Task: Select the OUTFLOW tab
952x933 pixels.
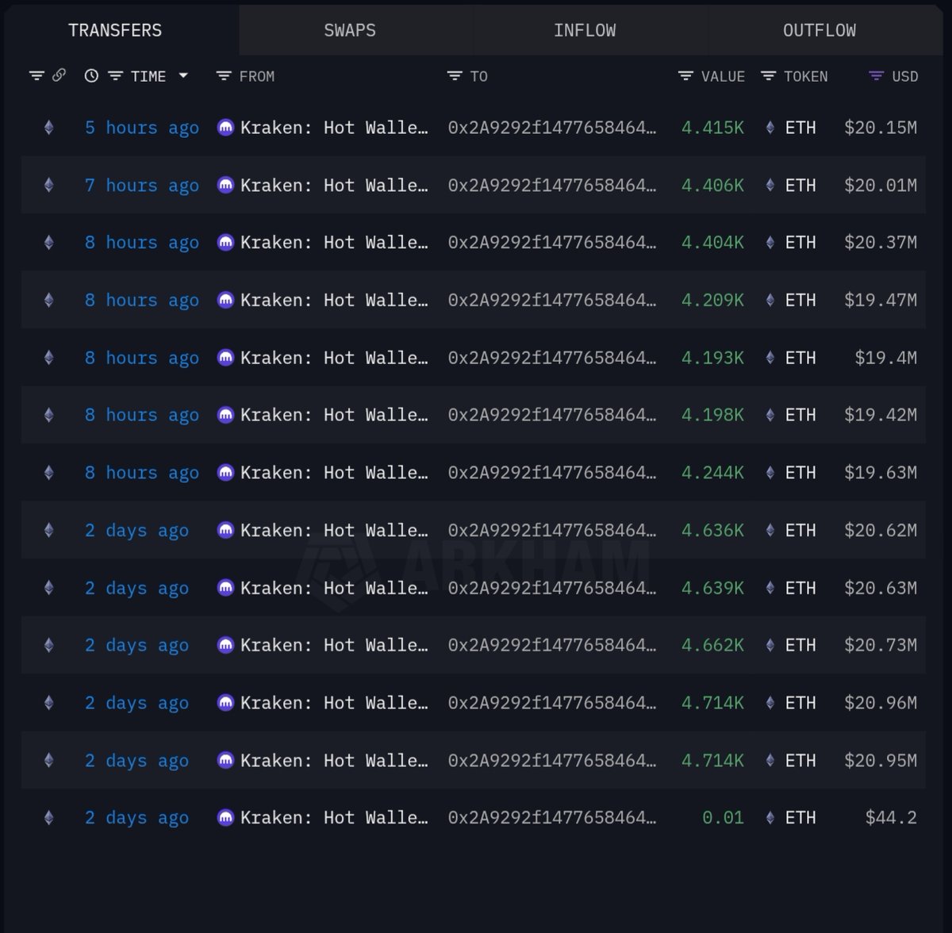Action: click(820, 30)
